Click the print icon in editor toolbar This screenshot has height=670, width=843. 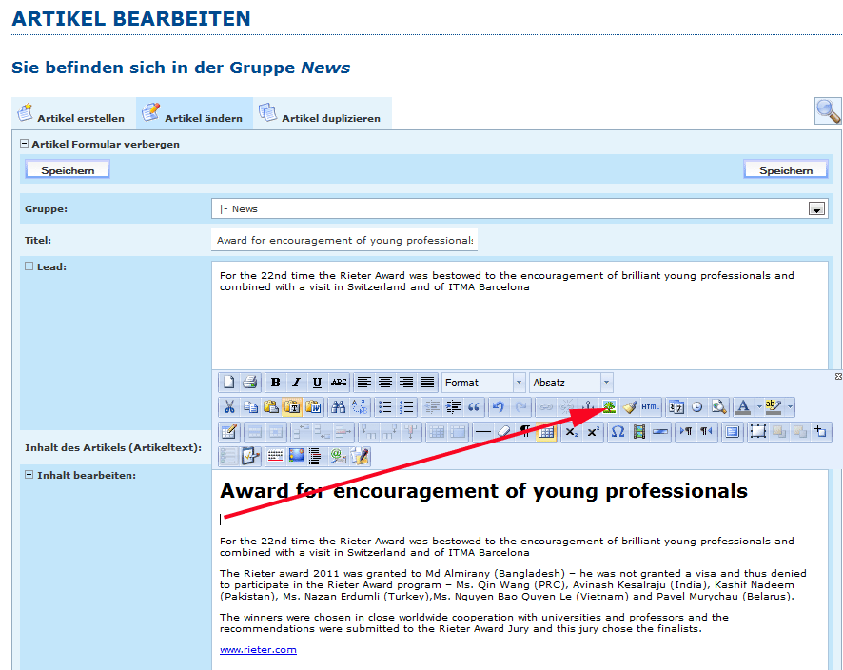pos(249,383)
